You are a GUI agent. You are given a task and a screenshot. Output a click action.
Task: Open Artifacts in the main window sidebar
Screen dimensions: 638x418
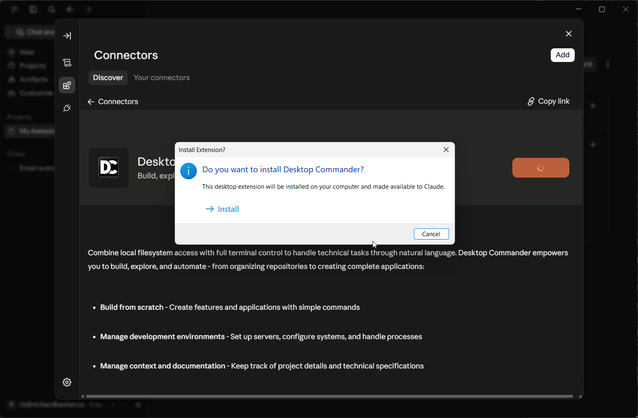pos(29,80)
